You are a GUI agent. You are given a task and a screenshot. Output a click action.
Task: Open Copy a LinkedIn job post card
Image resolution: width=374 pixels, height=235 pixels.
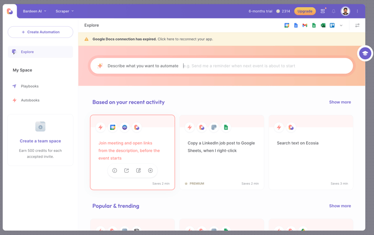[222, 152]
